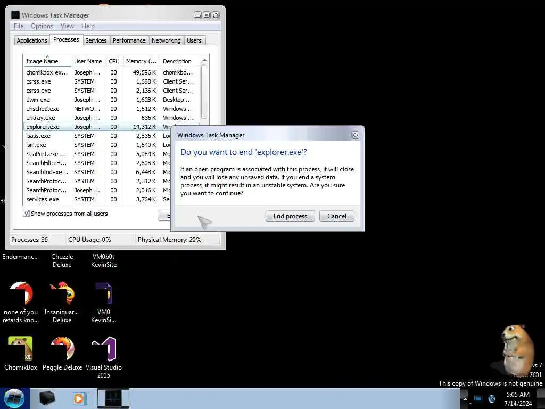Viewport: 545px width, 409px height.
Task: Show hidden system tray icons arrow
Action: point(465,399)
